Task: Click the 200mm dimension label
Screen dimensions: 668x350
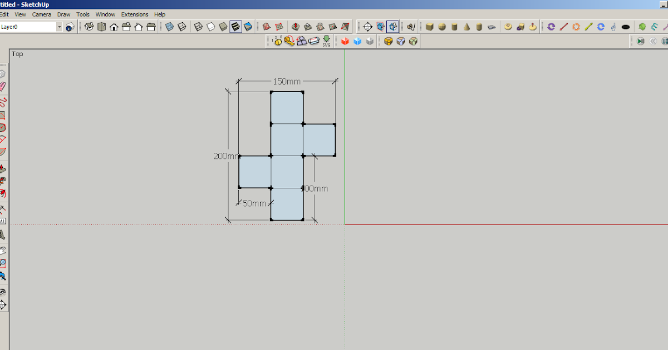Action: (226, 156)
